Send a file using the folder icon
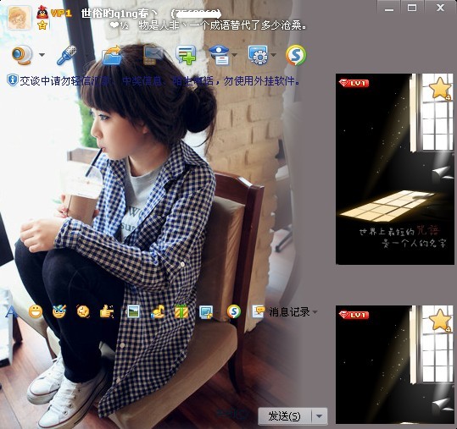 coord(112,55)
